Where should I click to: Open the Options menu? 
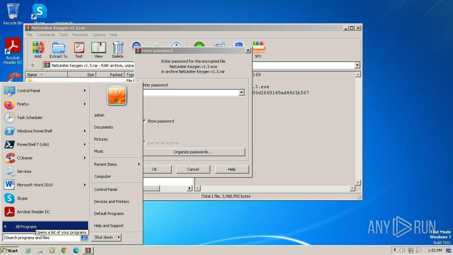click(99, 35)
